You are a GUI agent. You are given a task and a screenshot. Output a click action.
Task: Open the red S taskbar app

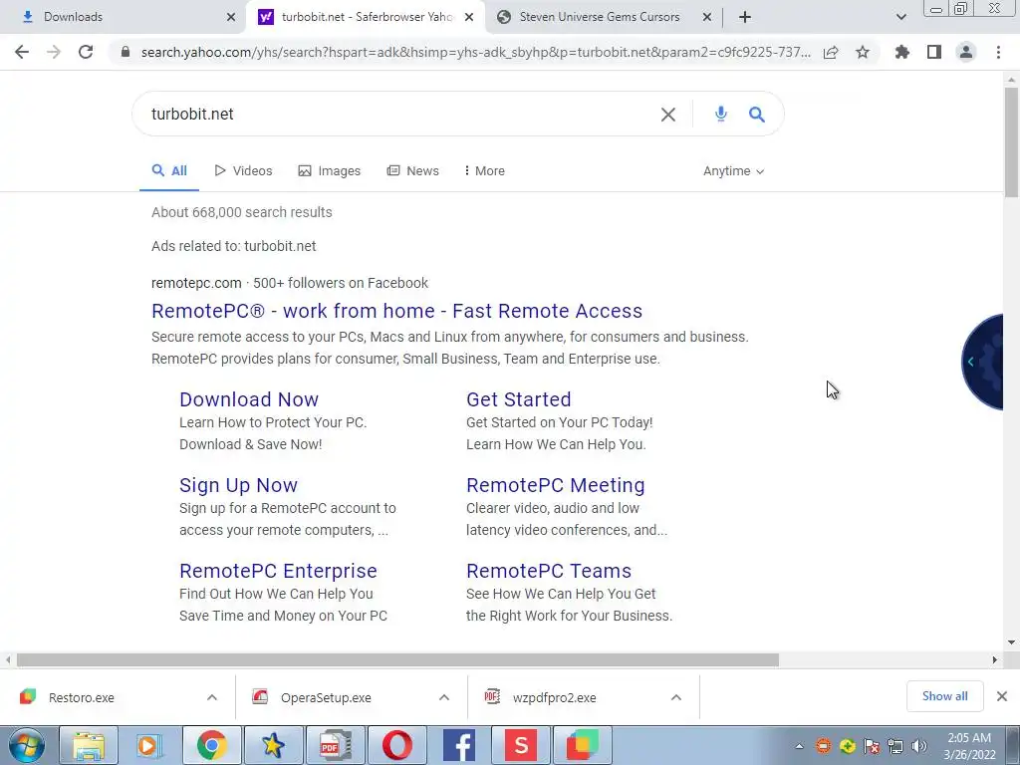(x=520, y=745)
